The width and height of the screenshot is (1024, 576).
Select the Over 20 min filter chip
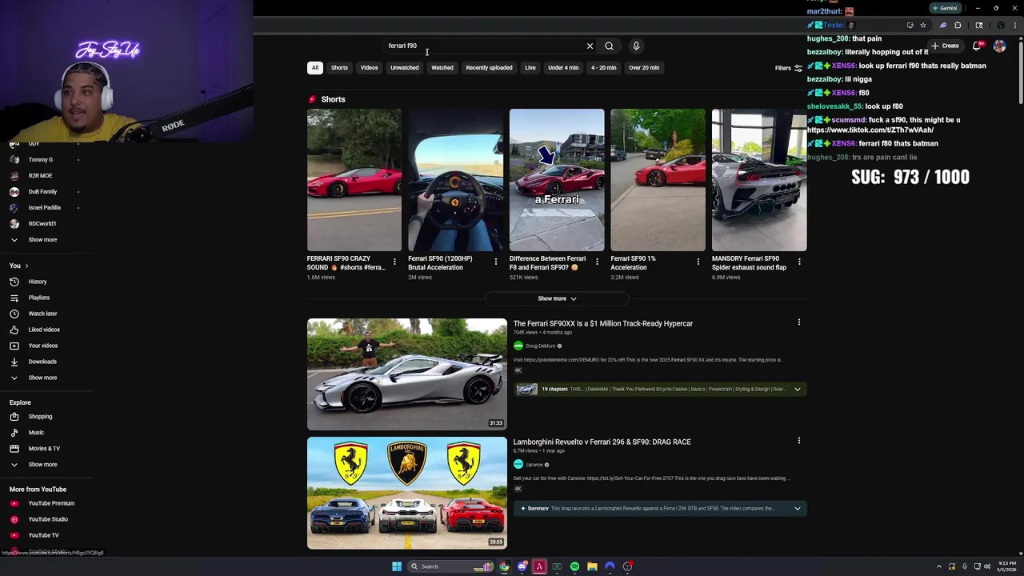pyautogui.click(x=644, y=67)
